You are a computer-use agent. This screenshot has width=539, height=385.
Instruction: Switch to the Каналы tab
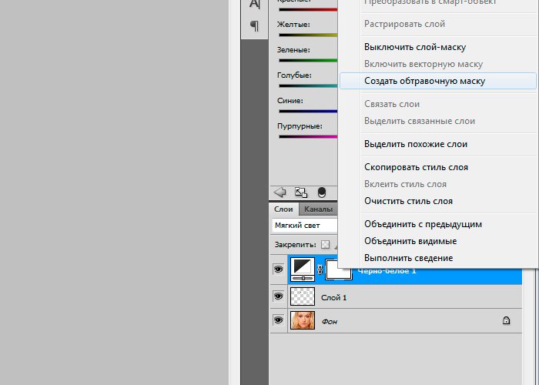point(318,209)
